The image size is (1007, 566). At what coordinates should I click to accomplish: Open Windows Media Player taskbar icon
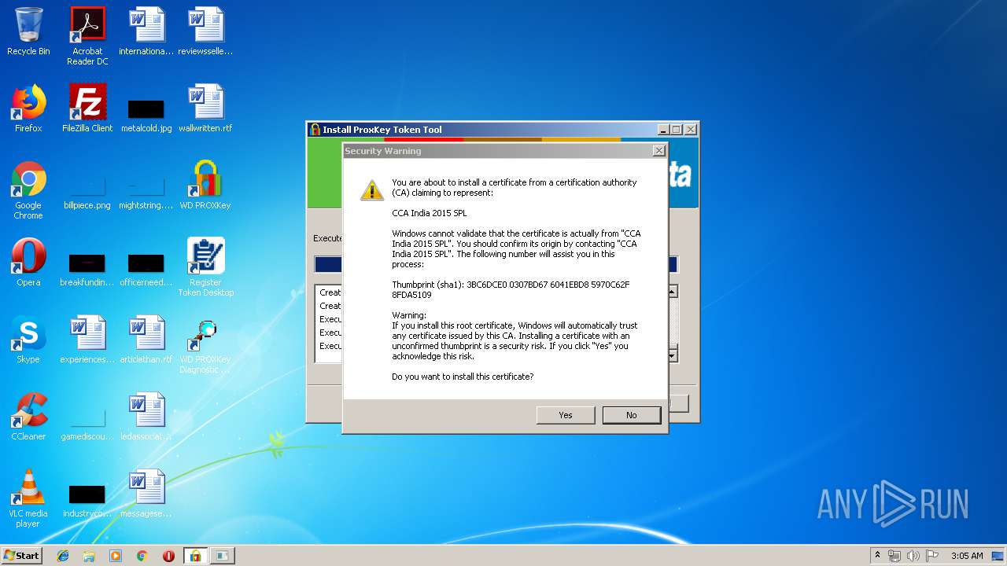pos(116,556)
